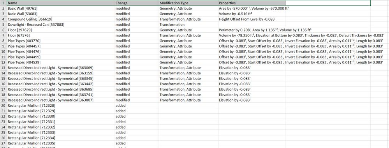Select cell Basic Wall [53683]

61,14
